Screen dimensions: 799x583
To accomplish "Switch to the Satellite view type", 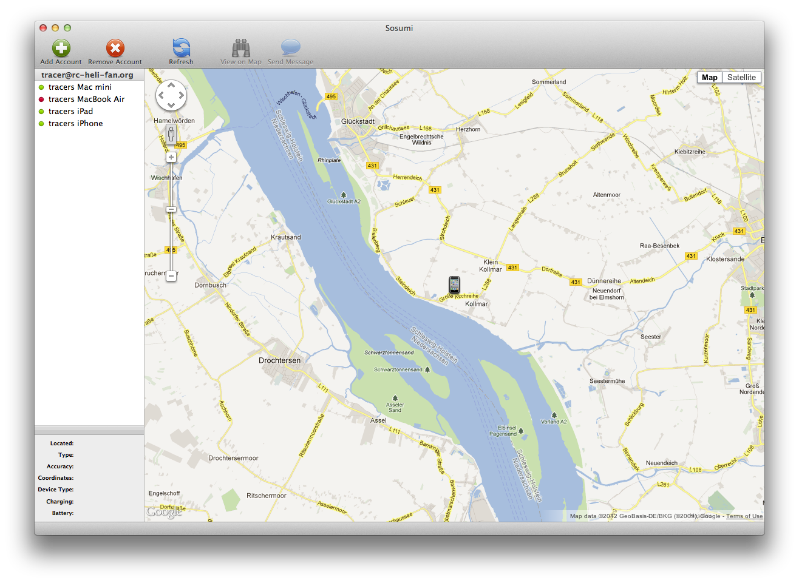I will [741, 77].
